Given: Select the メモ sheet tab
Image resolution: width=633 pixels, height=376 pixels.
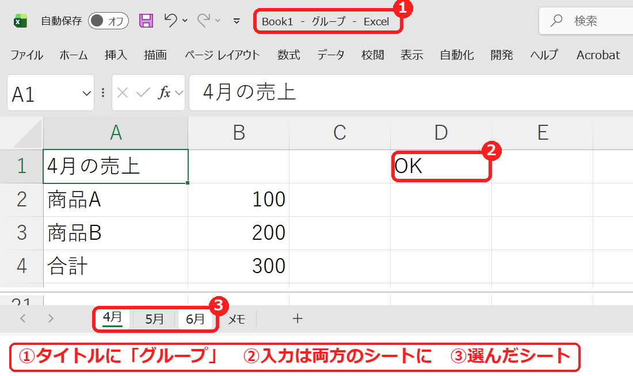Looking at the screenshot, I should tap(237, 319).
